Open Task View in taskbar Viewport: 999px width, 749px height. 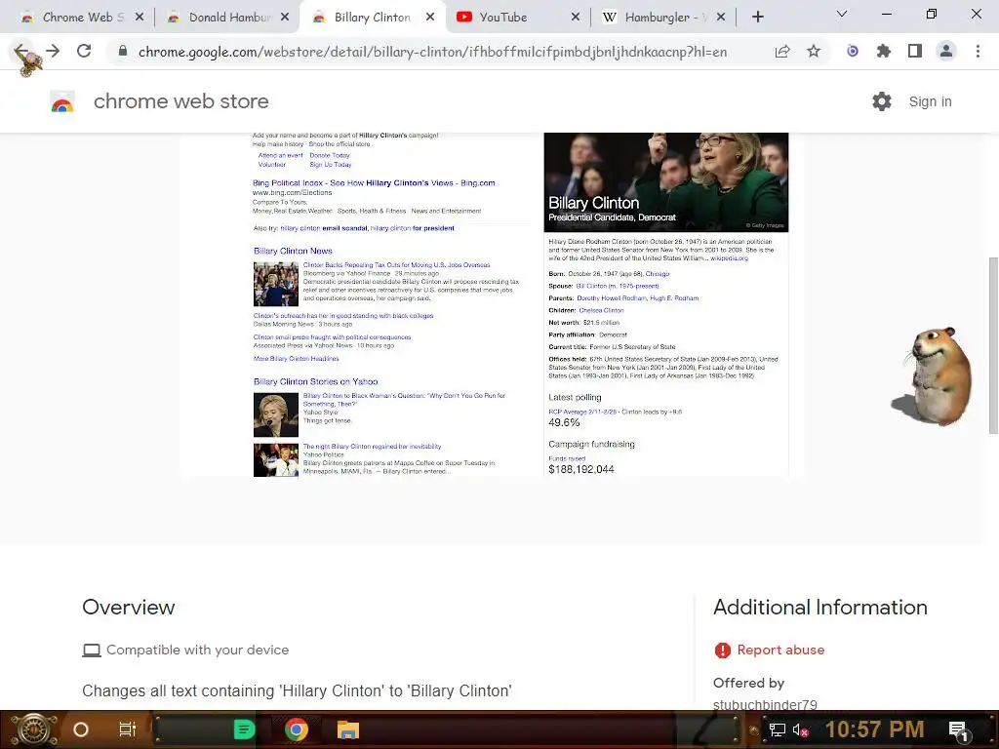(x=128, y=729)
